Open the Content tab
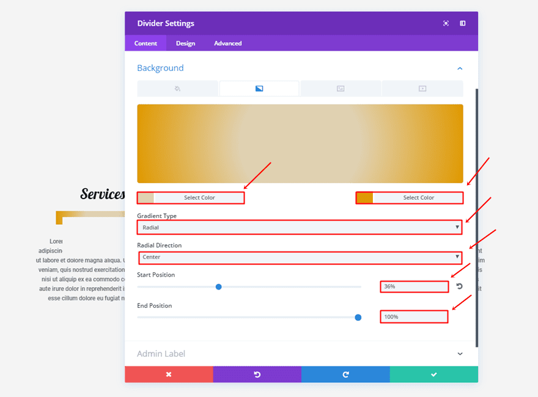Viewport: 538px width, 397px height. tap(146, 43)
